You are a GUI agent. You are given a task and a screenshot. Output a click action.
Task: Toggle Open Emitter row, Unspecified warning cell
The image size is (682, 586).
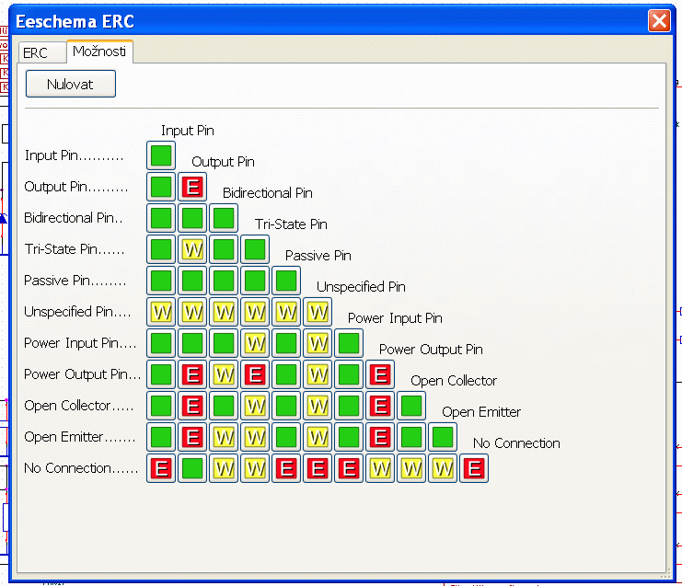[x=318, y=437]
